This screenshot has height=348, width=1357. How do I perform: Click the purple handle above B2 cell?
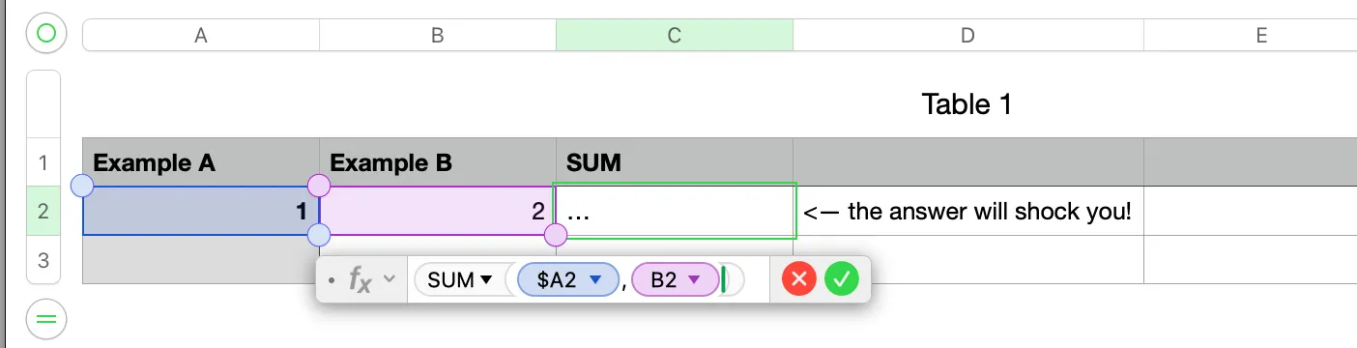click(x=319, y=186)
